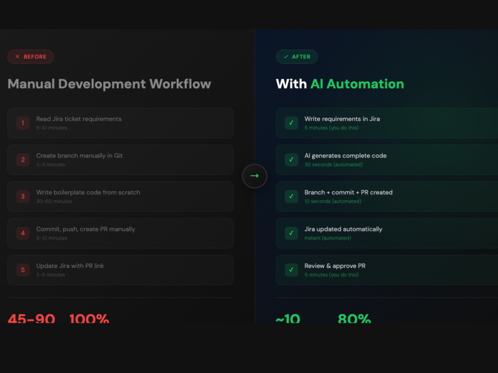Click the green 80% statistic
The image size is (498, 373).
pos(355,318)
